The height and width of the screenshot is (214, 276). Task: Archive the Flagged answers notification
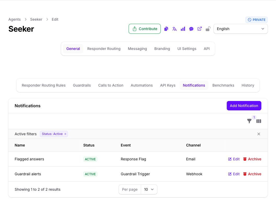pos(252,159)
